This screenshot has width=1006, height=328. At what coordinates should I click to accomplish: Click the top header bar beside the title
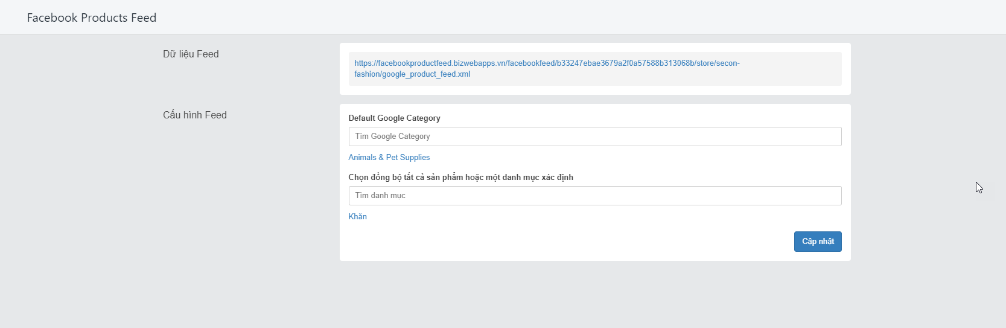point(579,17)
